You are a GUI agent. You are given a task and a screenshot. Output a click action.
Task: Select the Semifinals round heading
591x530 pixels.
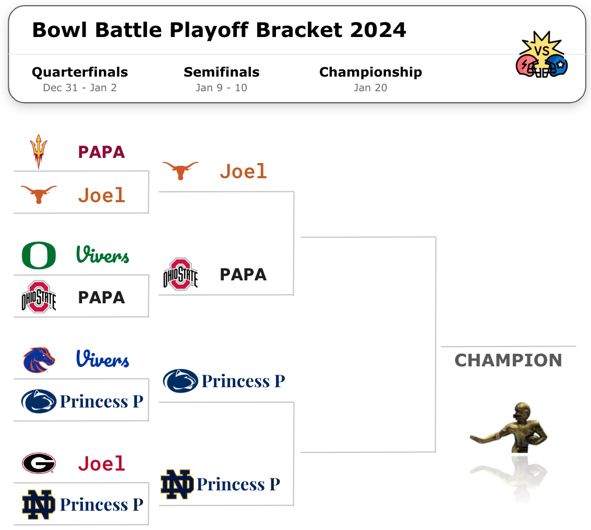click(x=221, y=72)
